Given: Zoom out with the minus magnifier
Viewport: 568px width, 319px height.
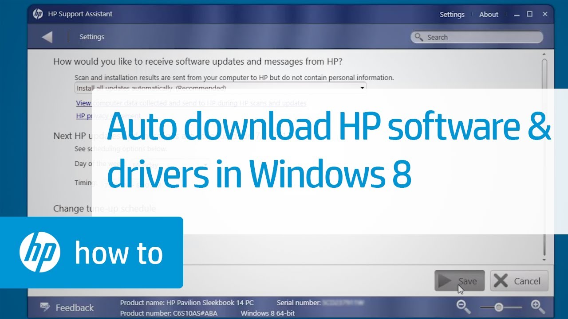Looking at the screenshot, I should pyautogui.click(x=464, y=306).
